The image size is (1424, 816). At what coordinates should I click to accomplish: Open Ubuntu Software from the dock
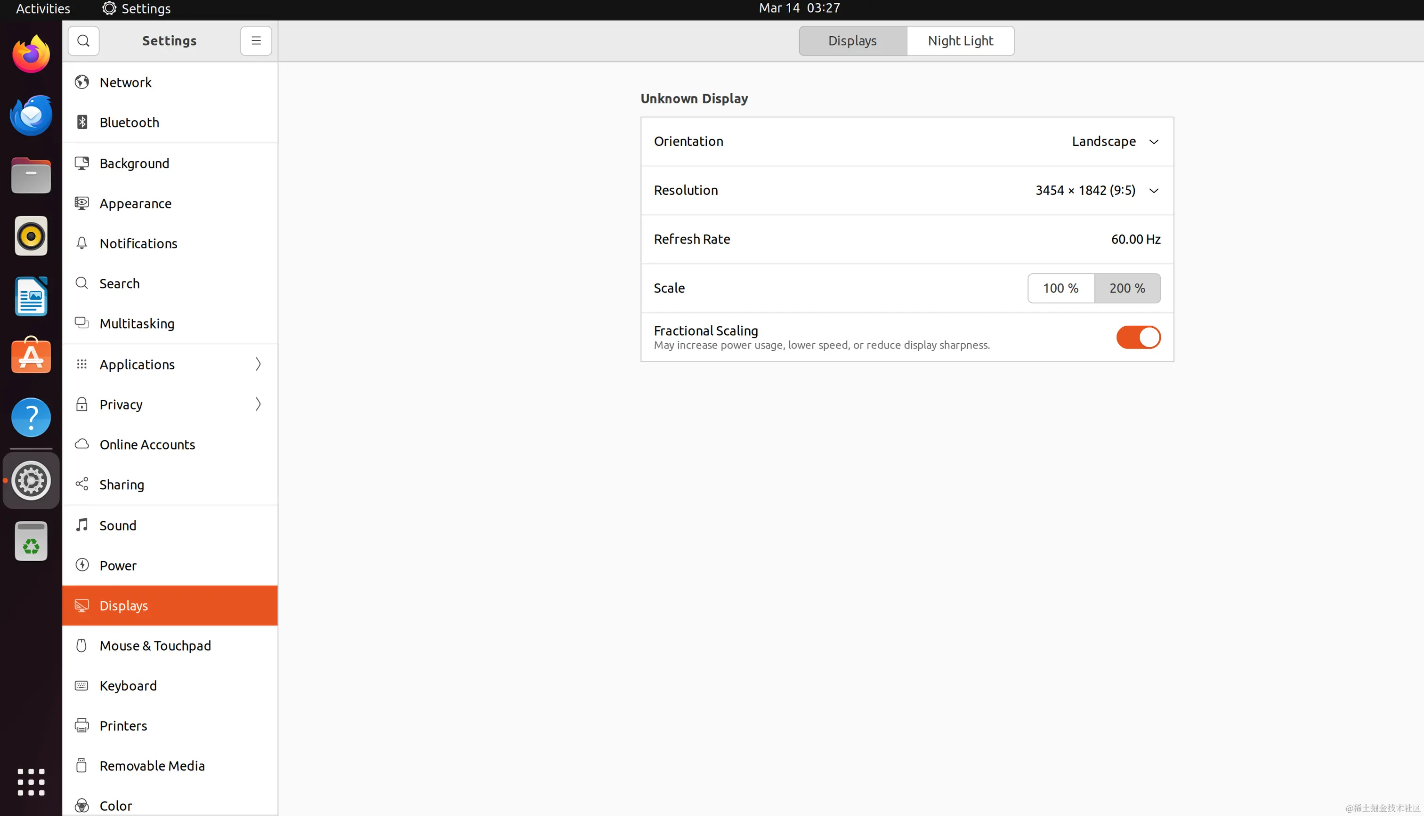click(x=31, y=355)
